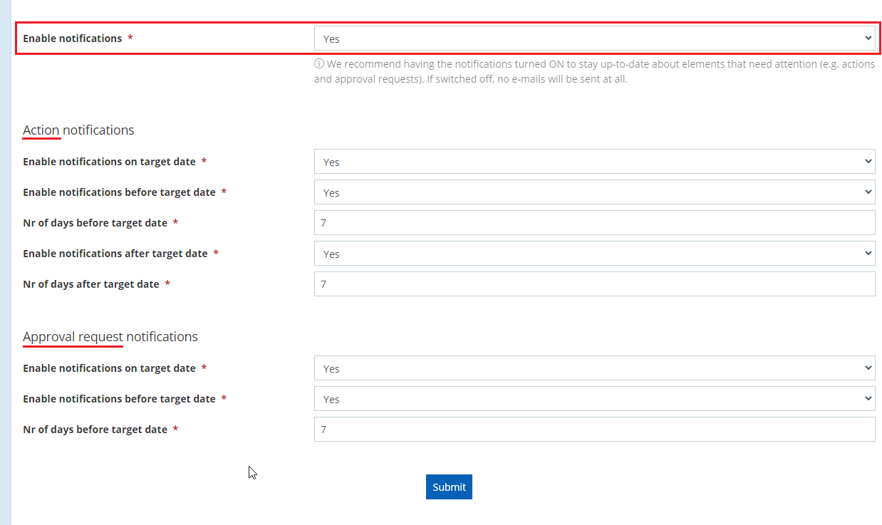This screenshot has width=882, height=525.
Task: Click Action section Nr of days before label
Action: pyautogui.click(x=95, y=223)
